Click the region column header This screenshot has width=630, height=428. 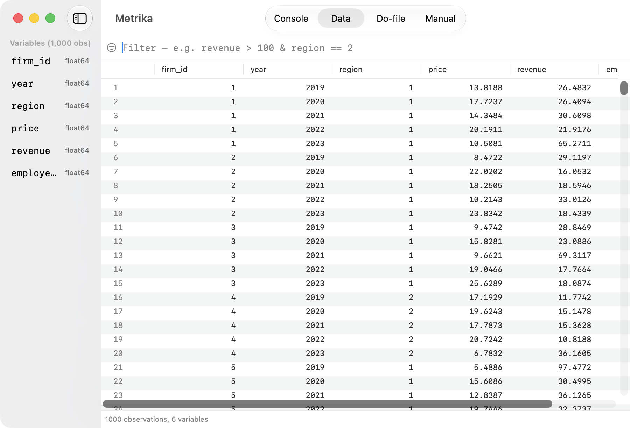[377, 69]
